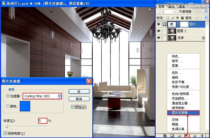Select the 图层 1 layer thumbnail
Screen dimensions: 210x138
click(172, 31)
